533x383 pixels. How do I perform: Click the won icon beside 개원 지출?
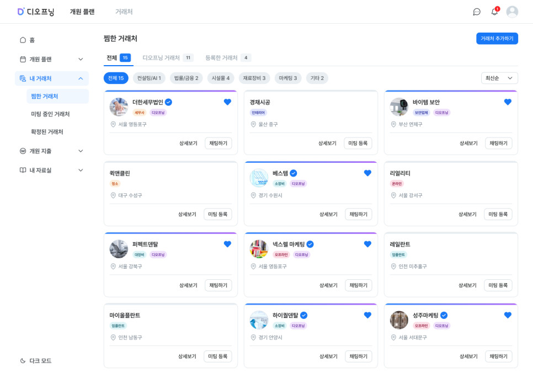tap(23, 151)
